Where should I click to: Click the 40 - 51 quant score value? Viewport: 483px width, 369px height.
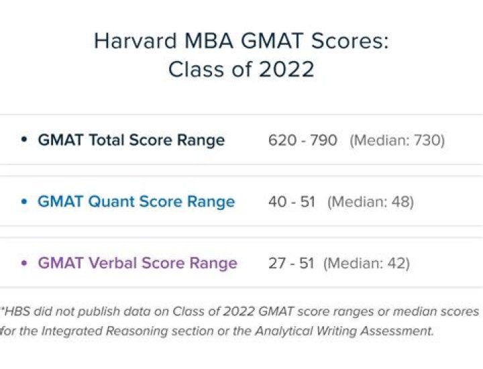[x=291, y=202]
